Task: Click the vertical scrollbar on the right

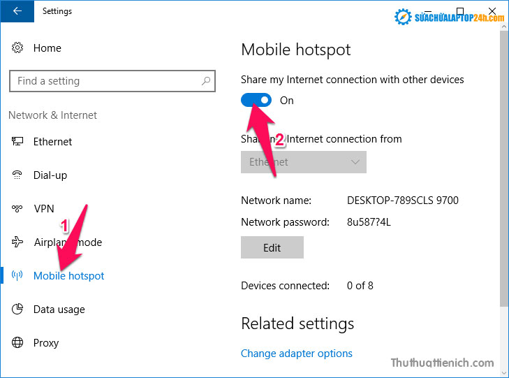Action: coord(503,175)
